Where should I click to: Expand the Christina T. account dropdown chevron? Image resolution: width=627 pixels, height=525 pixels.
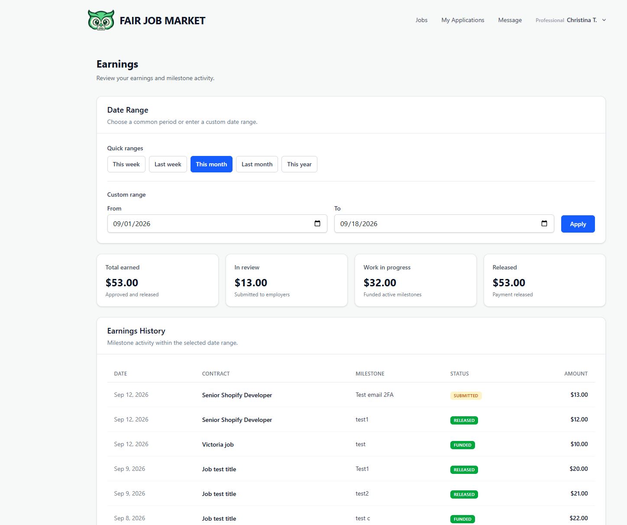coord(604,20)
